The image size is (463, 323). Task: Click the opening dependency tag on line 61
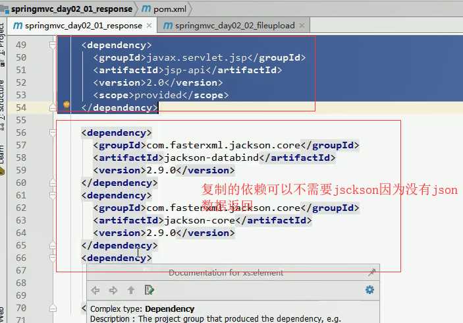117,195
